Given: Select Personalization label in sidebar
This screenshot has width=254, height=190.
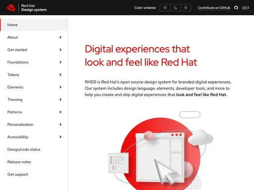Looking at the screenshot, I should click(20, 124).
